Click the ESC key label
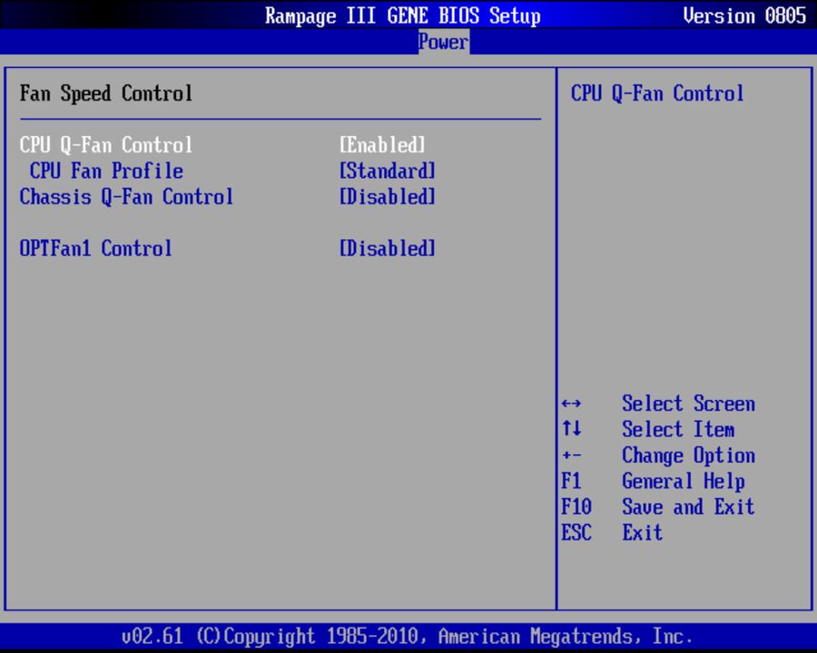Screen dimensions: 817x653 [576, 532]
